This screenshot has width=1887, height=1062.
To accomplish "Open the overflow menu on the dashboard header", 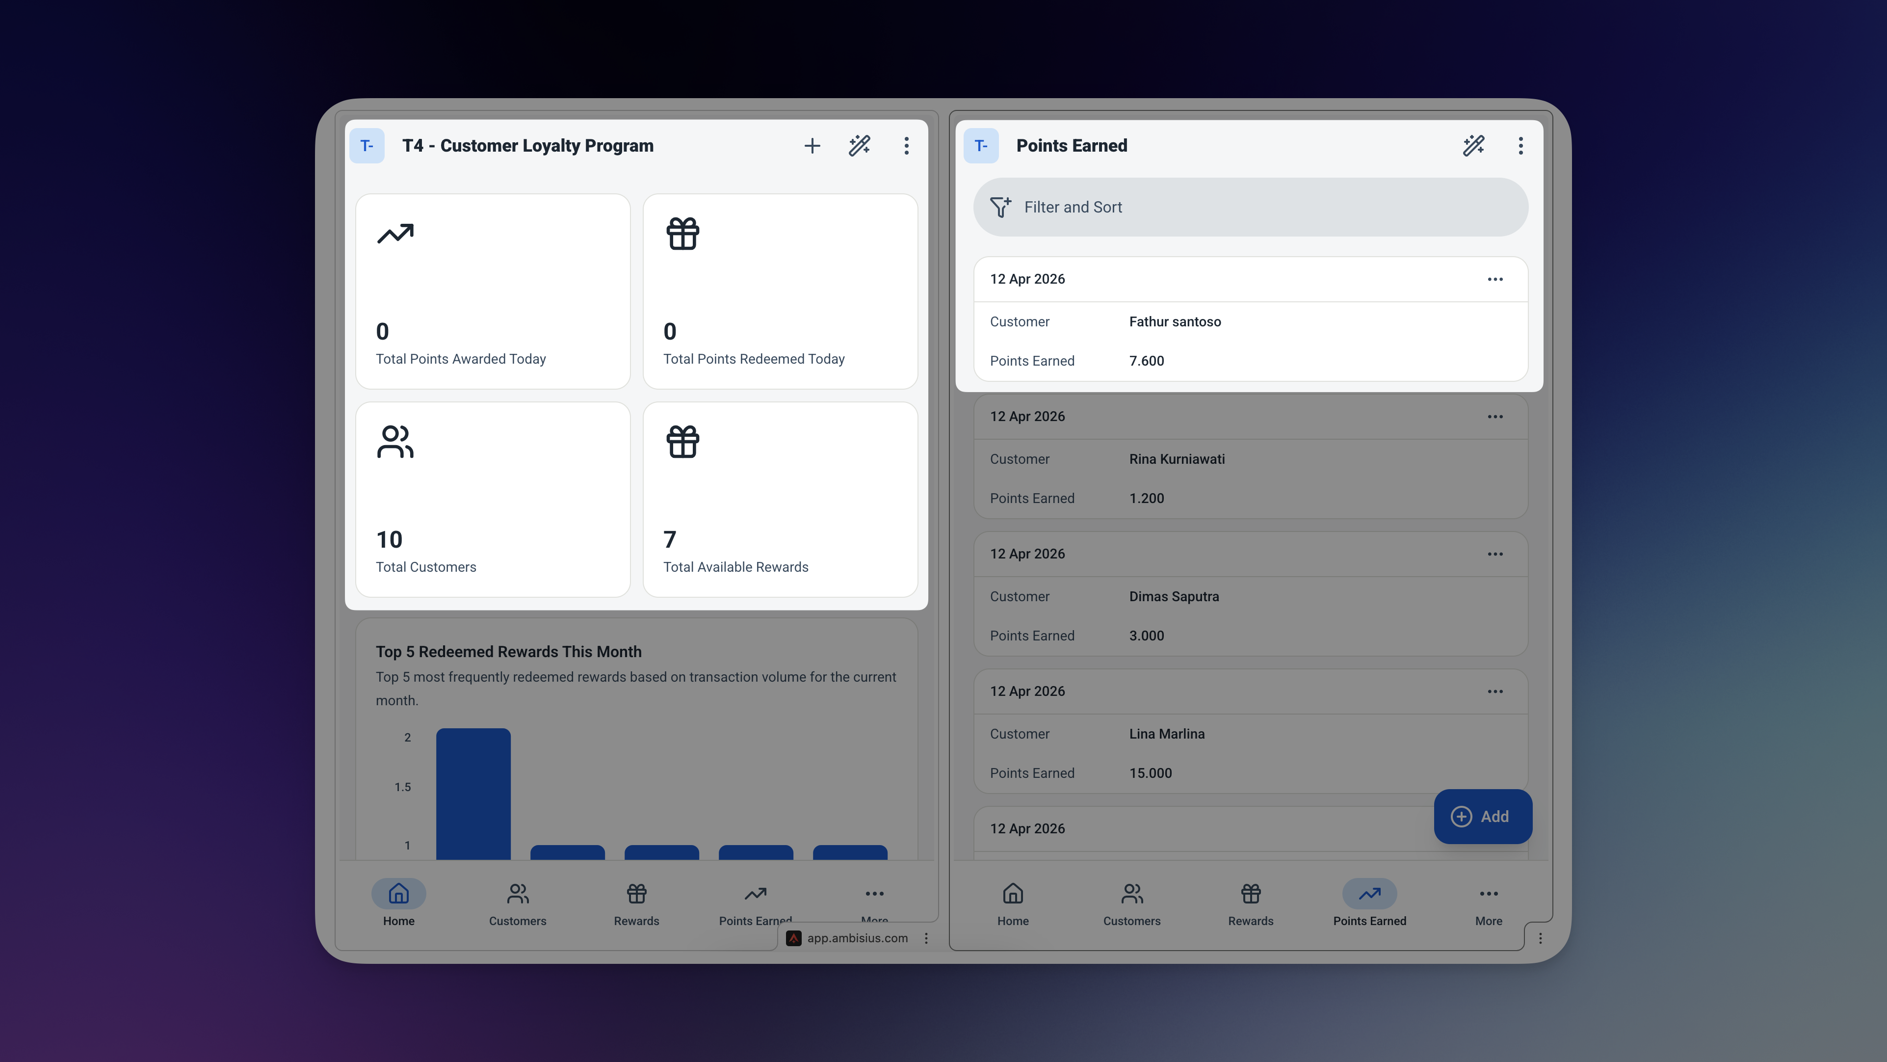I will click(x=906, y=145).
